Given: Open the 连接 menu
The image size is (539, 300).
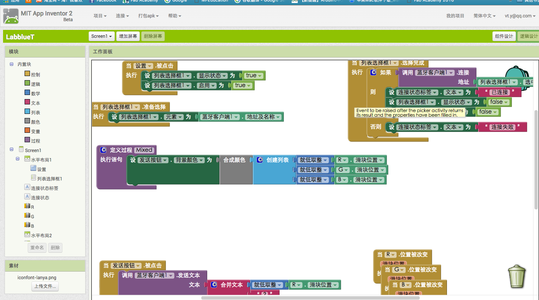Looking at the screenshot, I should pyautogui.click(x=122, y=16).
